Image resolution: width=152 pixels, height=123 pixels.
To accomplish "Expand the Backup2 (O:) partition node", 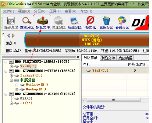I will (11, 76).
